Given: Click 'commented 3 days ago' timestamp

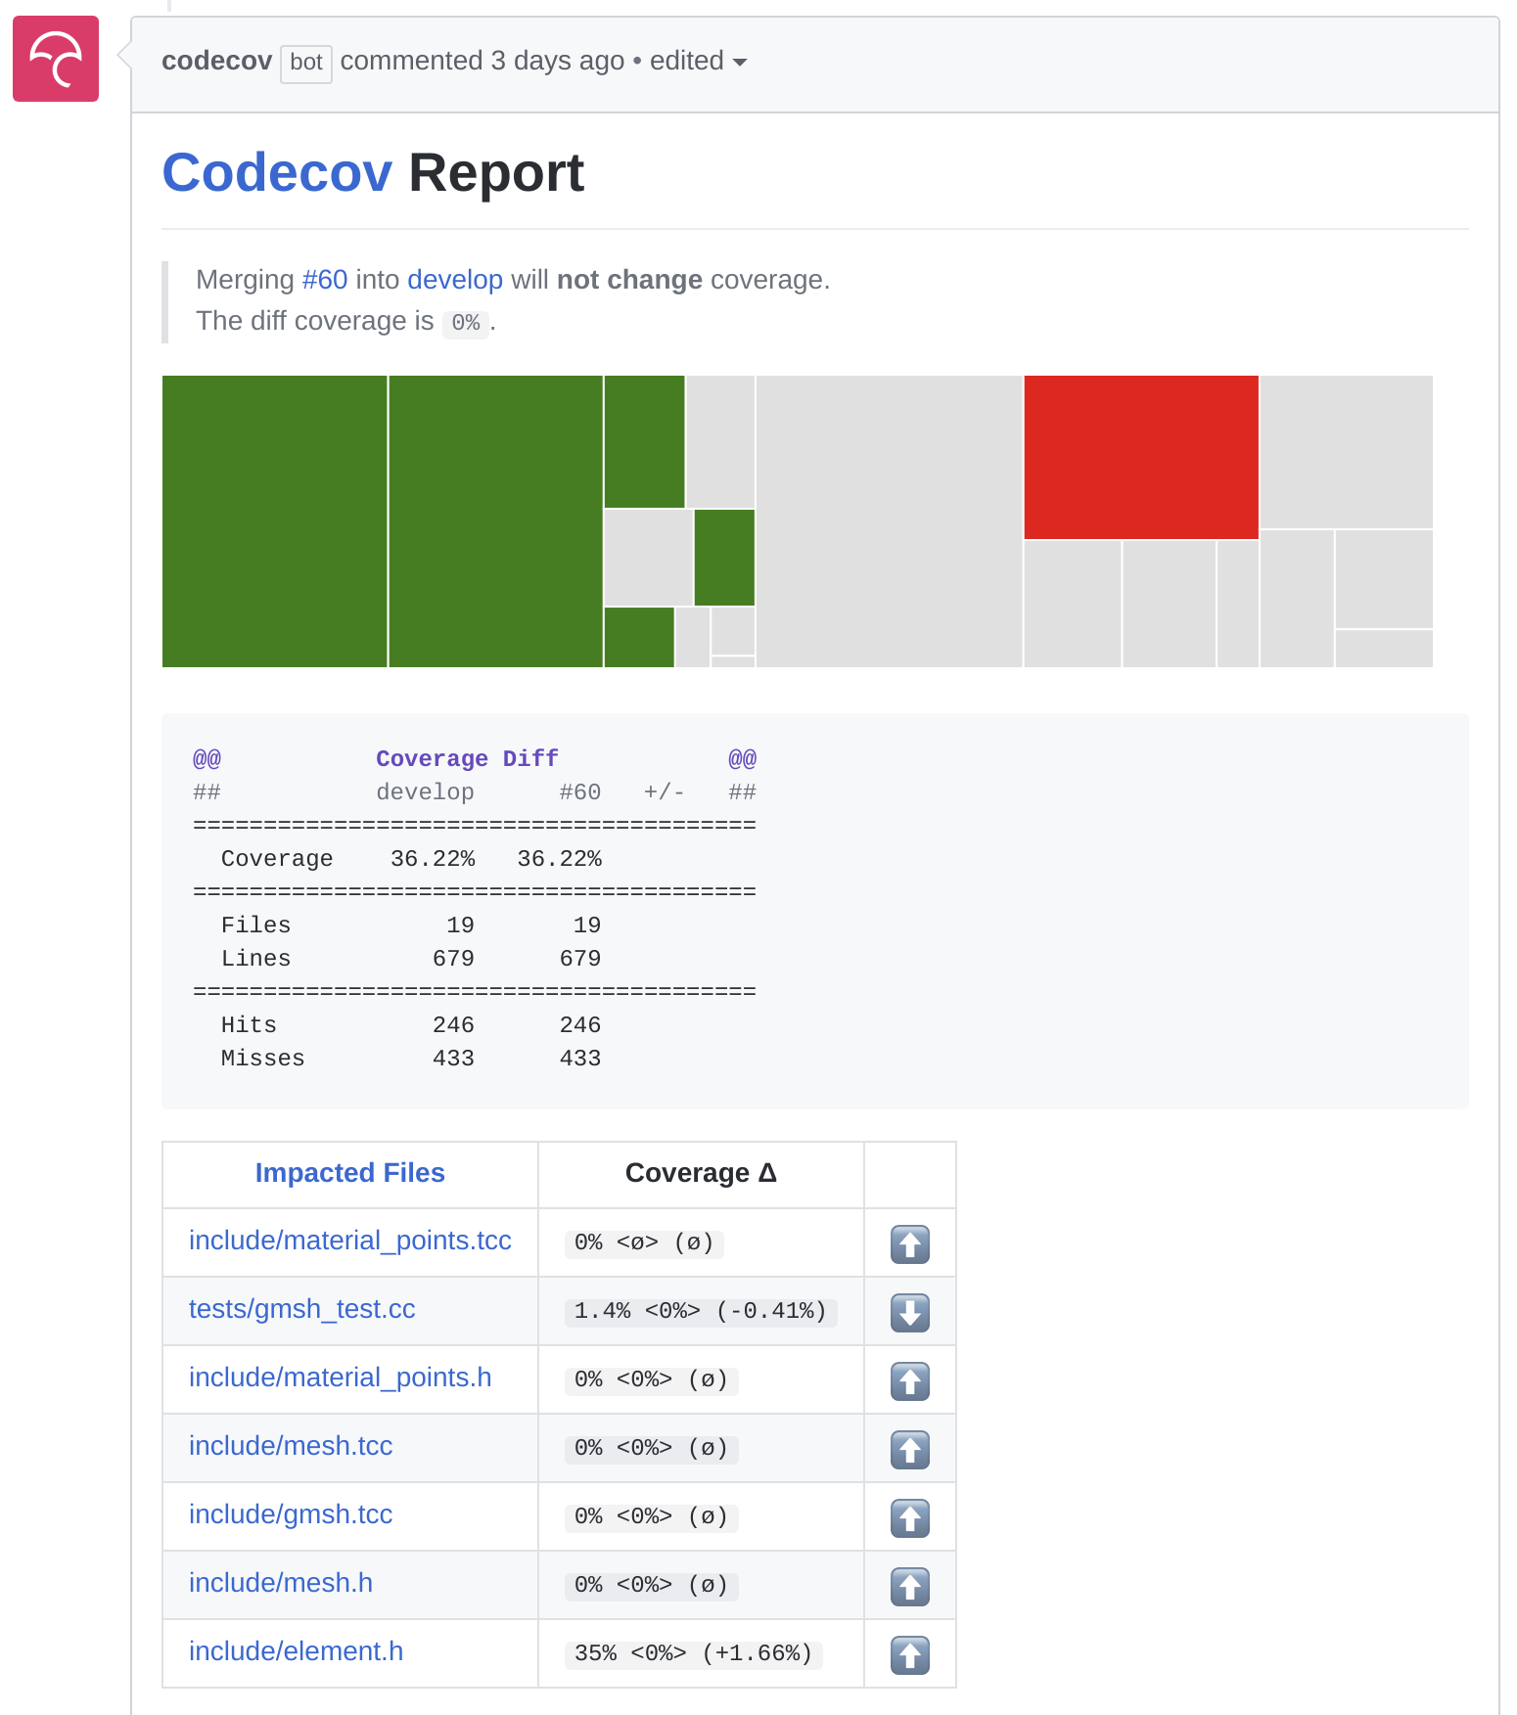Looking at the screenshot, I should coord(482,61).
